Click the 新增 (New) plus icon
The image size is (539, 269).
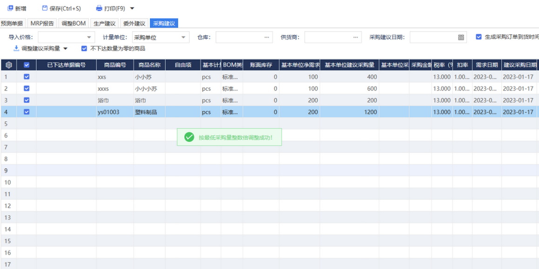(10, 8)
